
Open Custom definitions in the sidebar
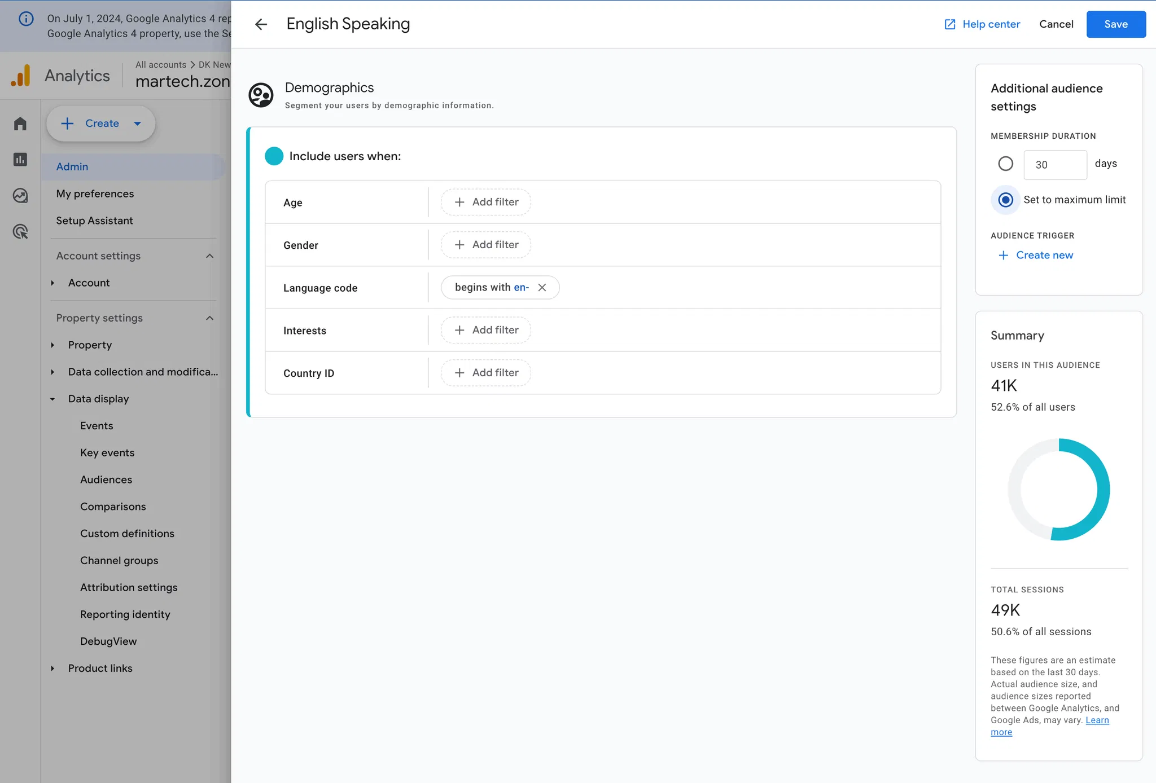pos(127,534)
